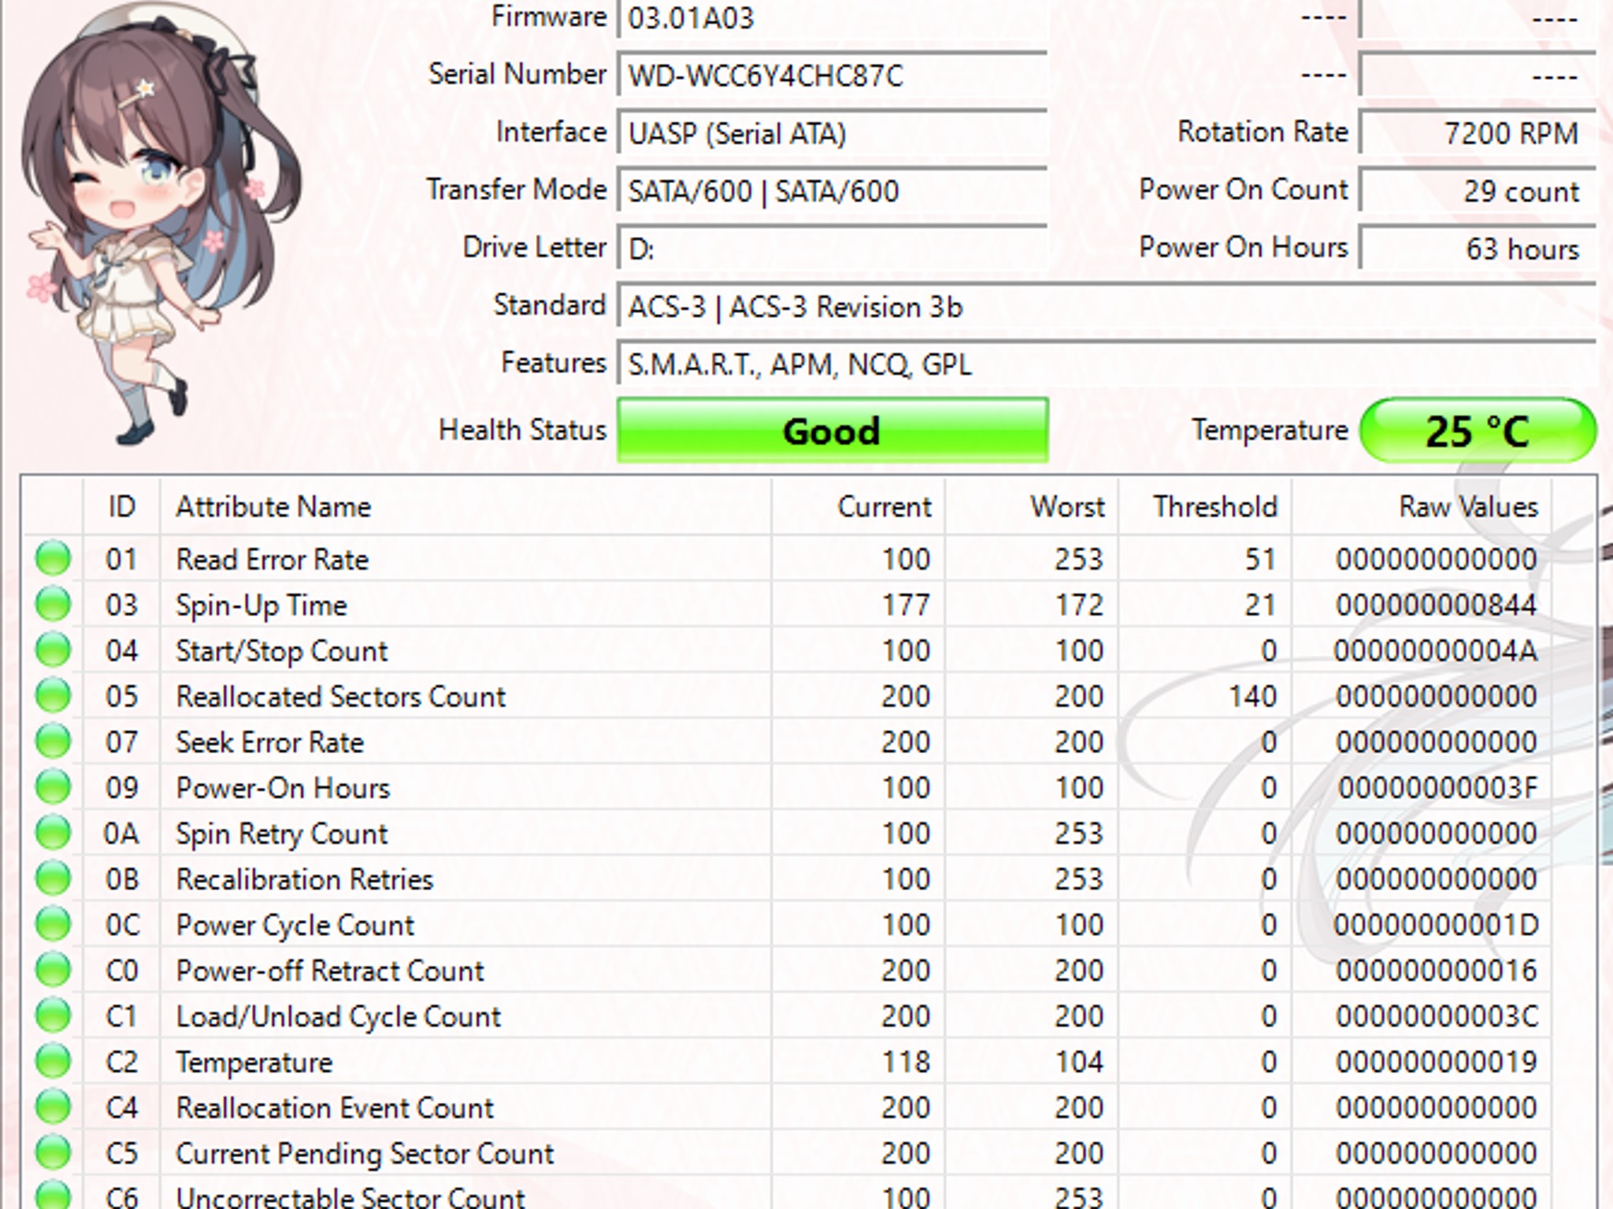
Task: Click raw value 000000000844 for Spin-Up Time
Action: pos(1437,605)
